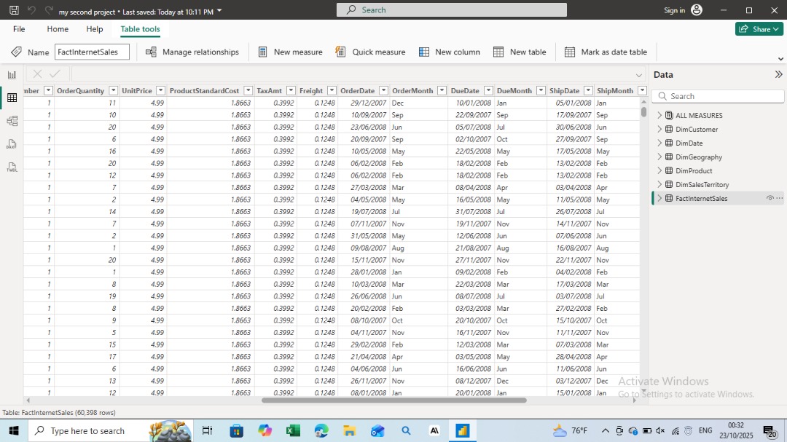787x442 pixels.
Task: Click Power BI icon in taskbar
Action: coord(462,430)
